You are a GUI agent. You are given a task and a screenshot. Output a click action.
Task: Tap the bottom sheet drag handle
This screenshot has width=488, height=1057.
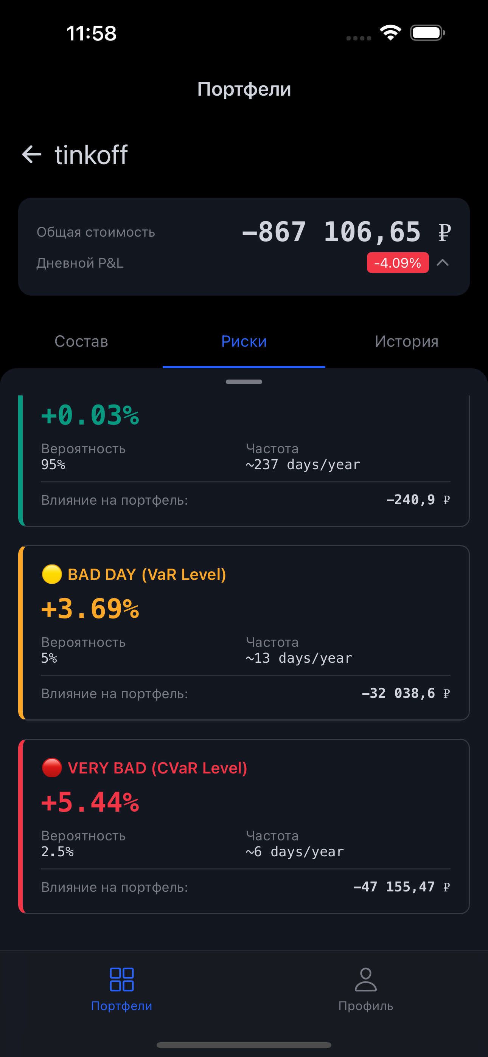pyautogui.click(x=244, y=382)
